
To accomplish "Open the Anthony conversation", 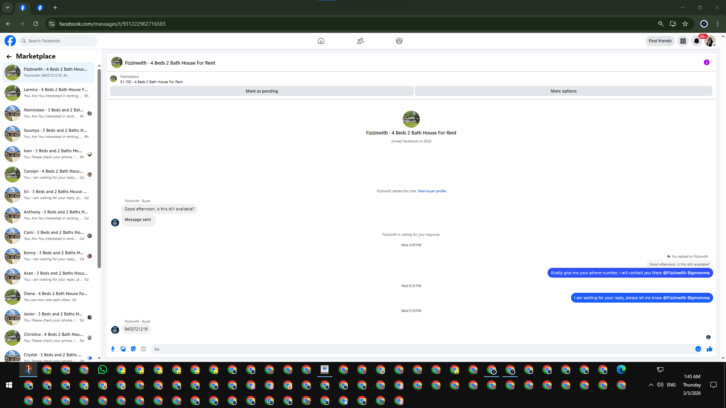I will (48, 215).
